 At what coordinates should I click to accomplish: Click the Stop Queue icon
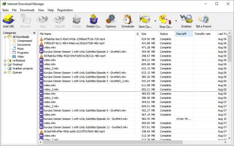165,19
